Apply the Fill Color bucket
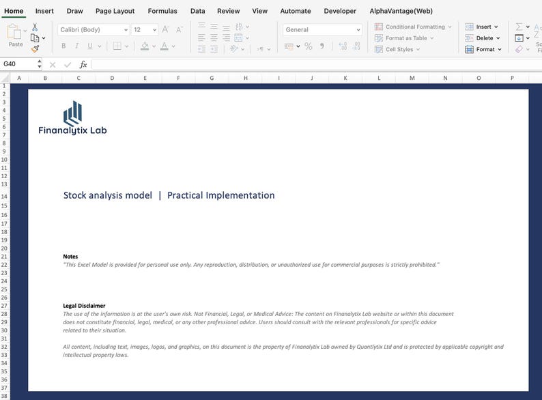Screen dimensions: 542x400 pyautogui.click(x=145, y=46)
